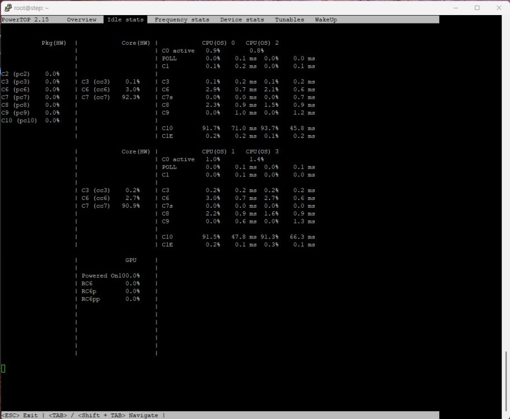Click the C9 (pc9) package row

point(30,113)
